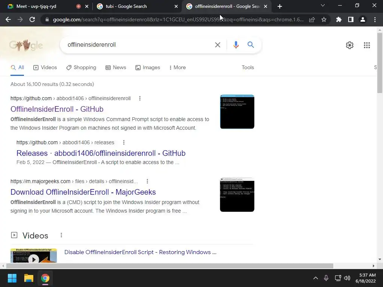Open the volume tray icon

tap(347, 278)
